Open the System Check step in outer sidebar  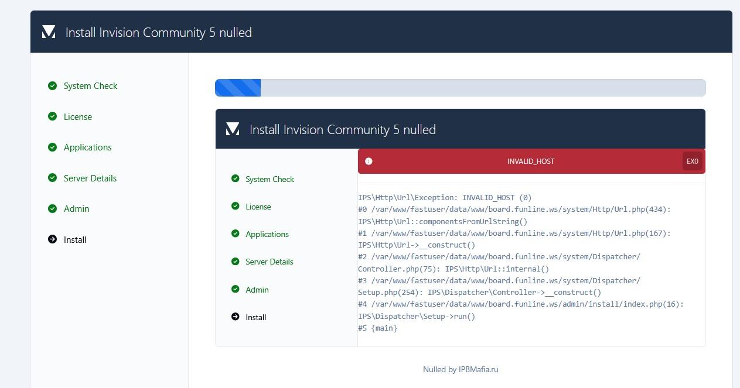pos(90,86)
